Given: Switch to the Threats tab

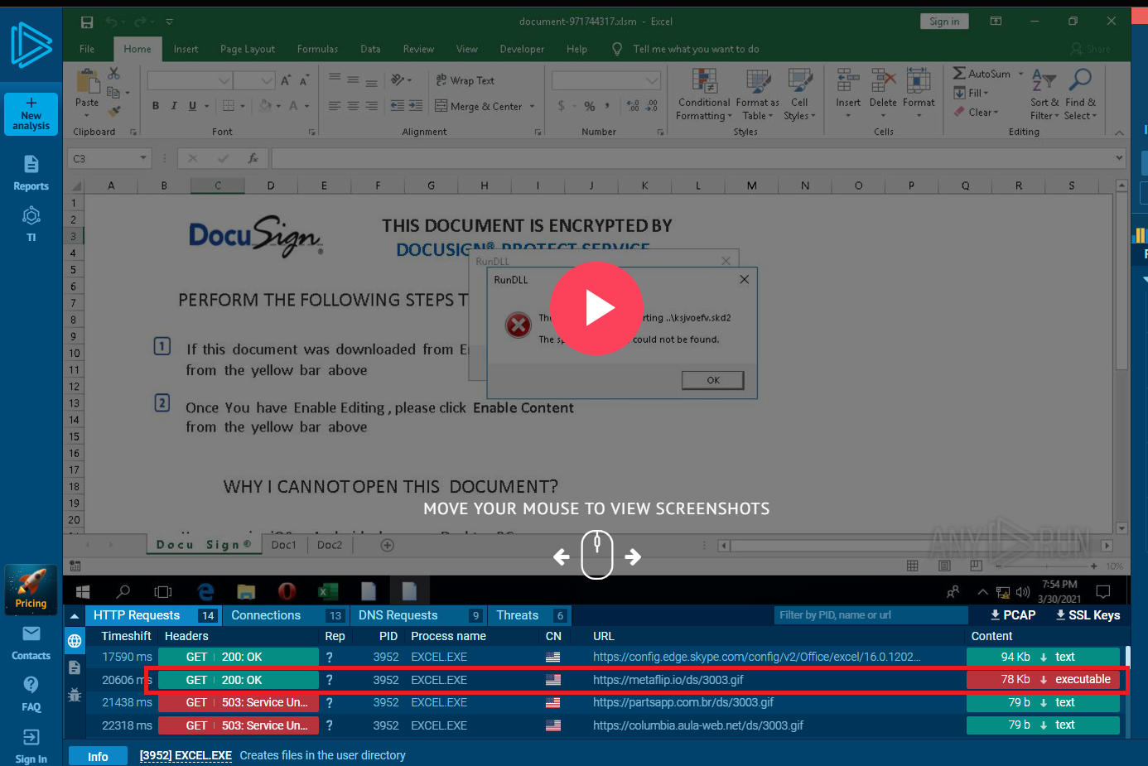Looking at the screenshot, I should (x=517, y=615).
